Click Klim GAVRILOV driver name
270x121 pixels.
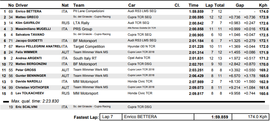point(28,23)
